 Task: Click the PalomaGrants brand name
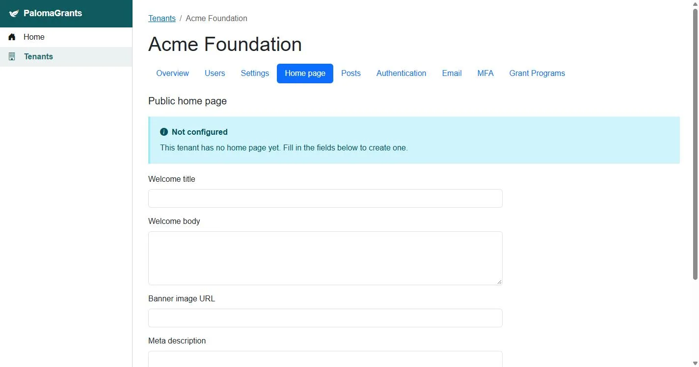pyautogui.click(x=53, y=13)
